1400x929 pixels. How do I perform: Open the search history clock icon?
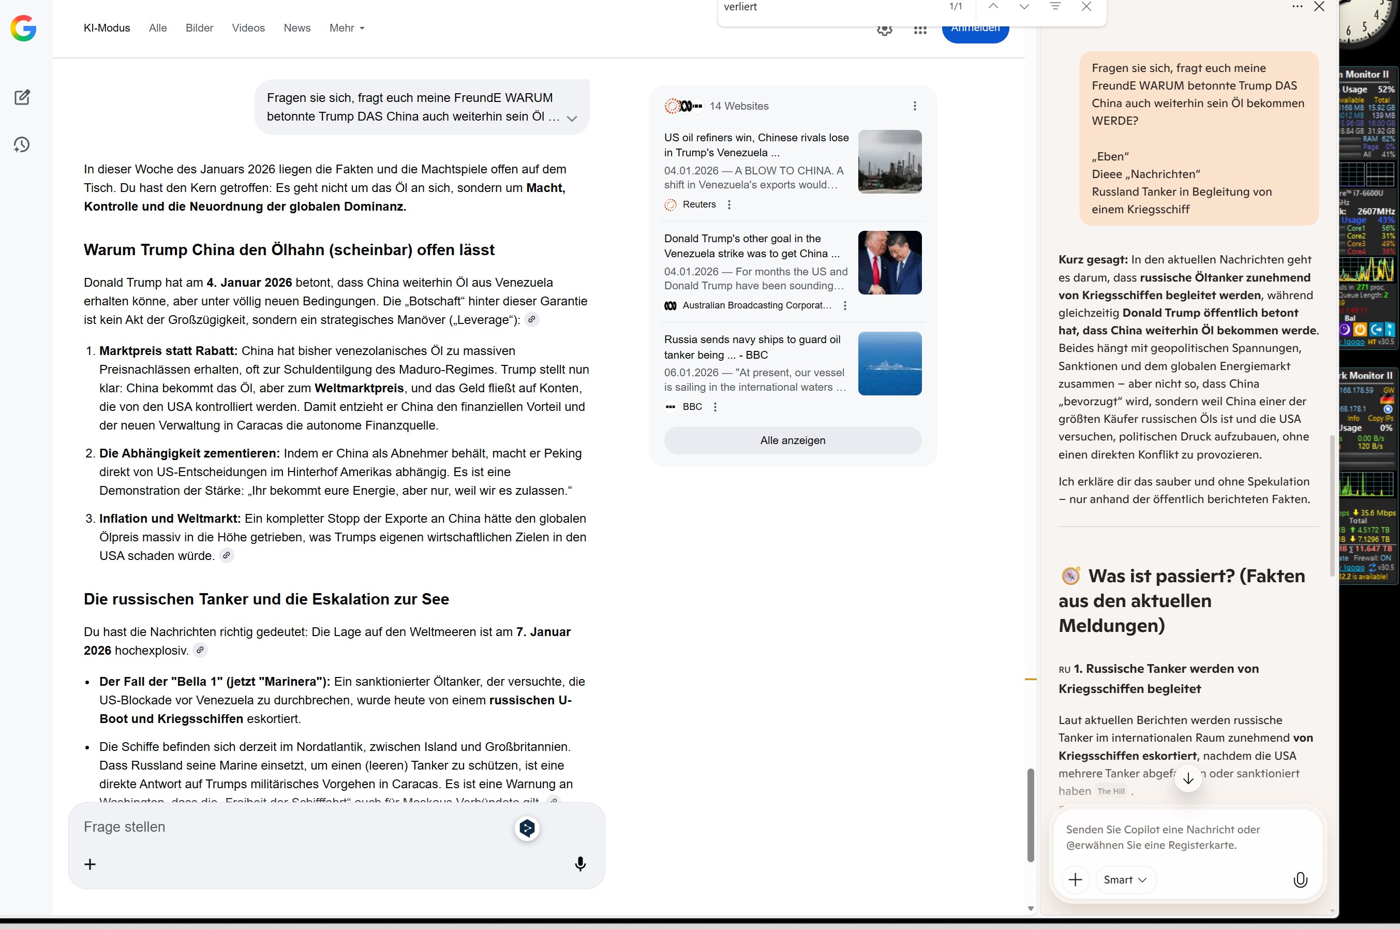coord(22,144)
